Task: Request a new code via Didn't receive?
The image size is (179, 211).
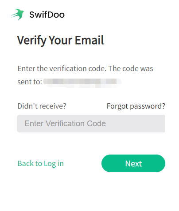Action: 42,106
